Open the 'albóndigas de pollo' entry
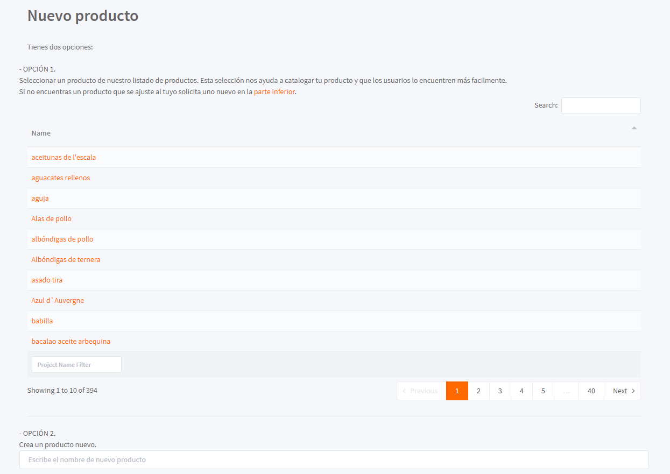Viewport: 670px width, 474px height. (x=62, y=239)
